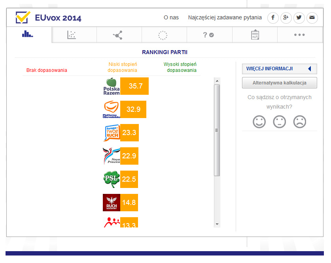Image resolution: width=331 pixels, height=263 pixels.
Task: Collapse the Więcej informacji panel
Action: 279,69
